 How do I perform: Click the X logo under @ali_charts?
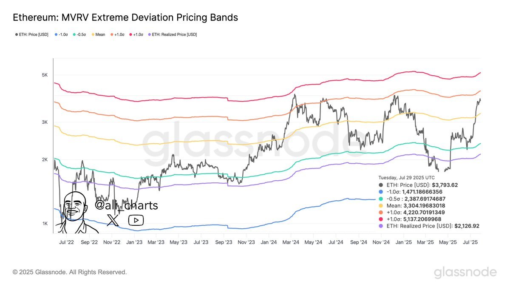[x=113, y=220]
